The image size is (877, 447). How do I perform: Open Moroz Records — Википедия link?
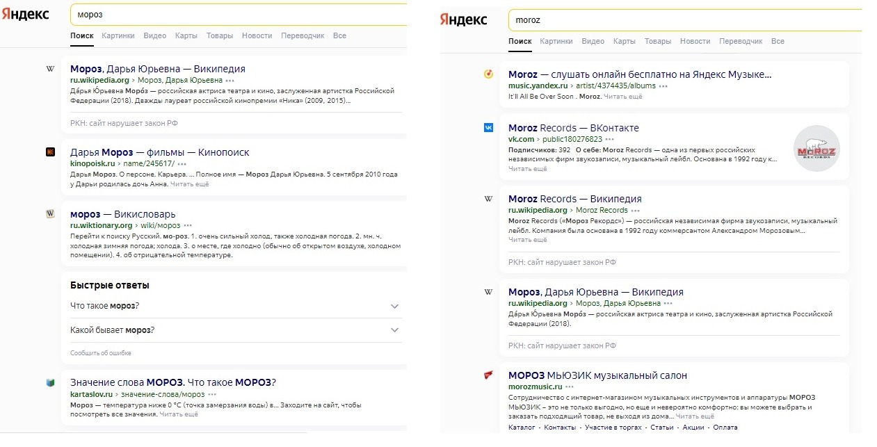575,199
